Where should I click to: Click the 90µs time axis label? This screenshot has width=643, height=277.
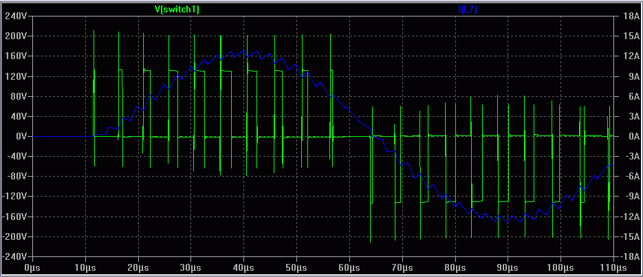pyautogui.click(x=508, y=268)
